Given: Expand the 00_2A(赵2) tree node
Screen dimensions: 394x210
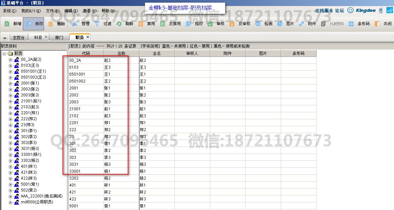Looking at the screenshot, I should tap(10, 59).
